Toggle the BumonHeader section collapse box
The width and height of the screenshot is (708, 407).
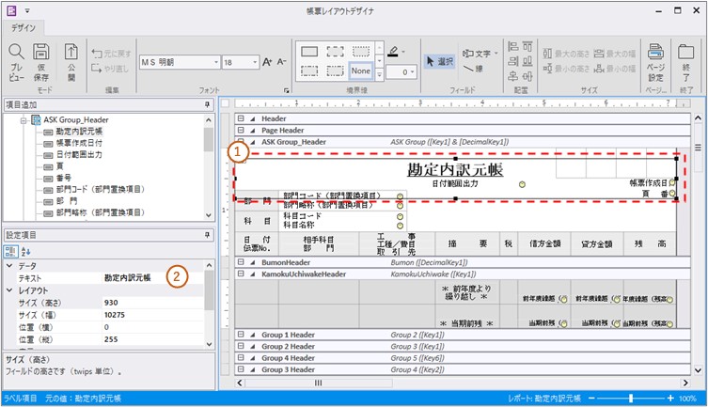[x=241, y=263]
